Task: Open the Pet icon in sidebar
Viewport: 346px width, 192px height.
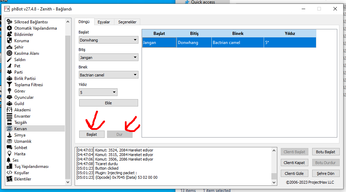Action: [9, 66]
